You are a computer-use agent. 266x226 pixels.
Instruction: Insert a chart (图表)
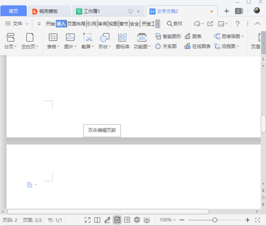coord(193,36)
